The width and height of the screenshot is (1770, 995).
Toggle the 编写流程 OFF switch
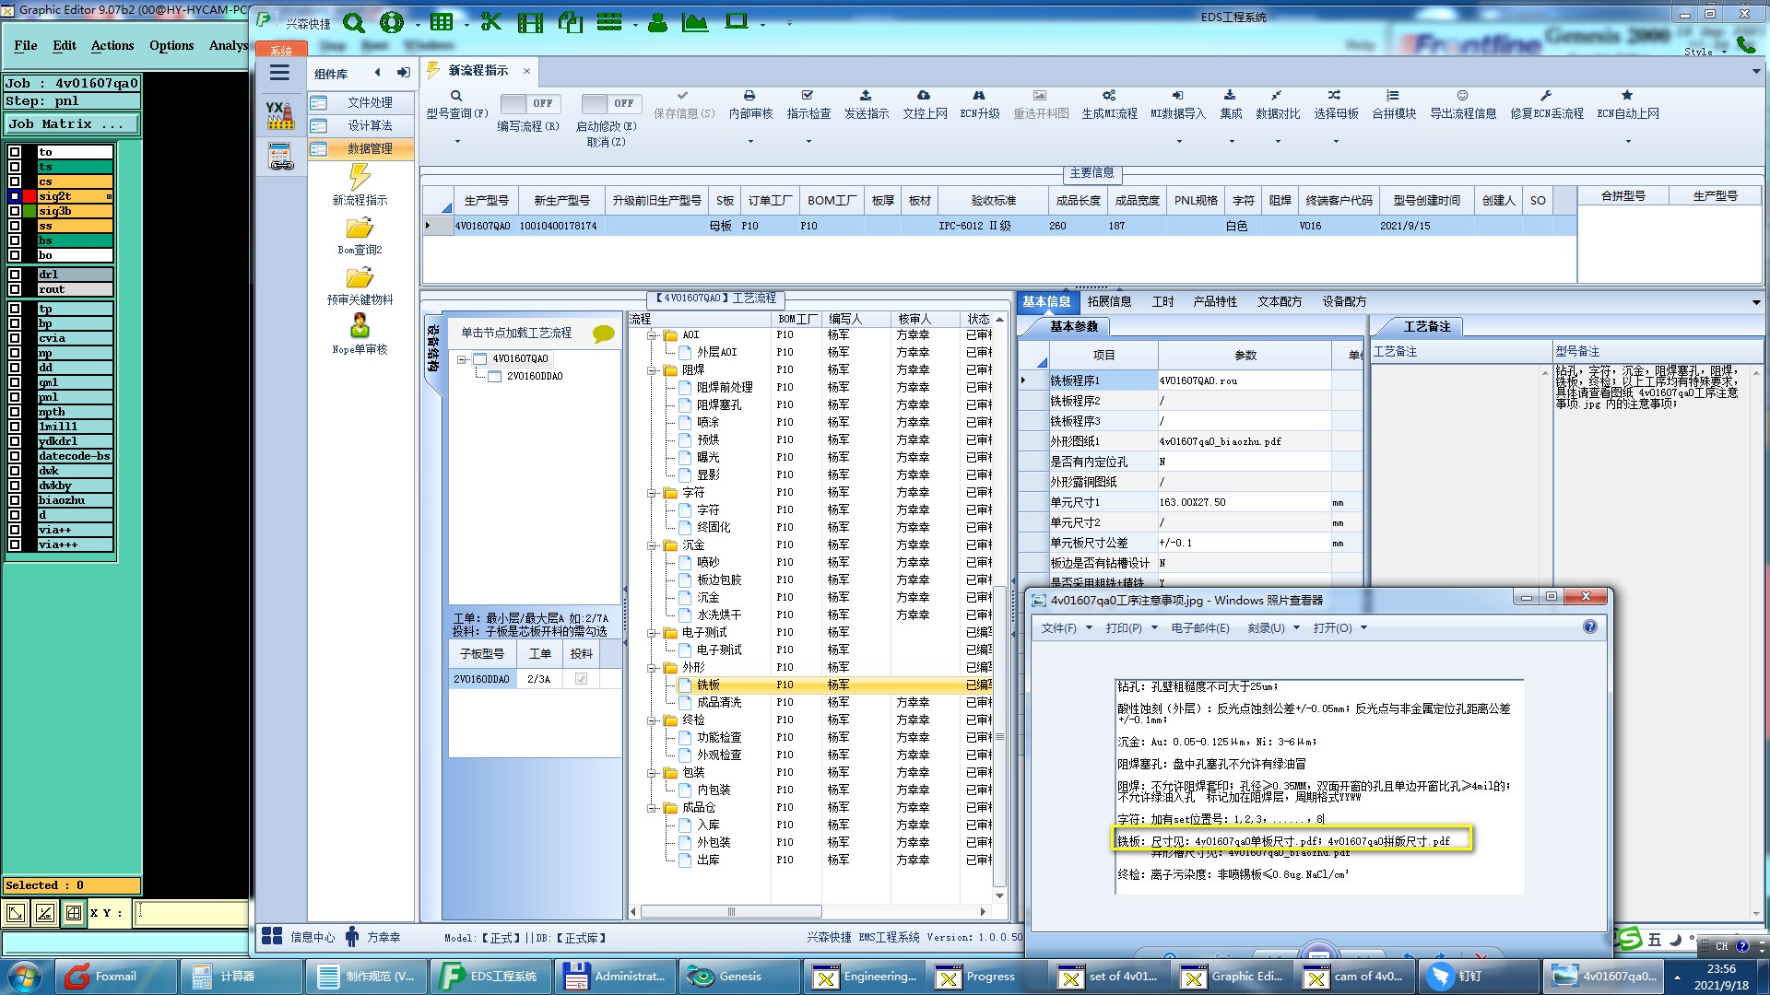[528, 103]
